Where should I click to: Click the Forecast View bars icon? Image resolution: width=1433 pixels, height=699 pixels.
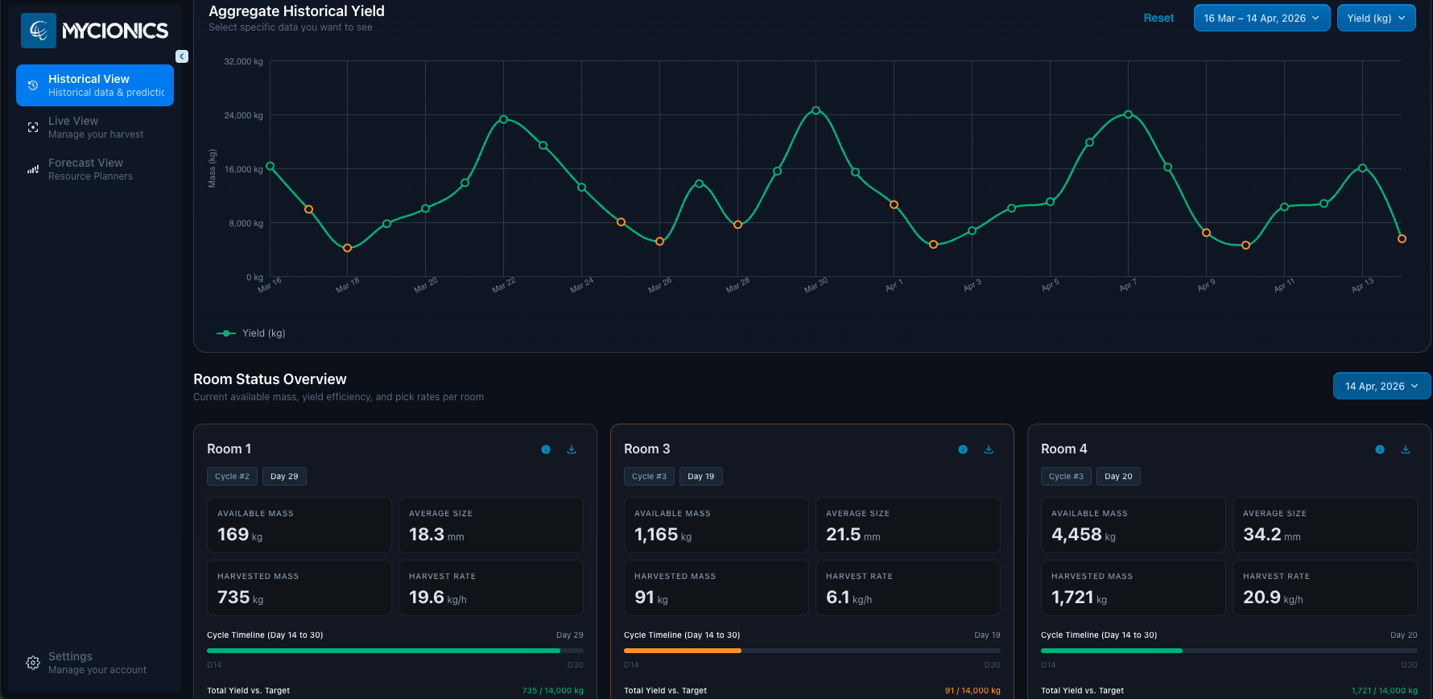tap(33, 169)
